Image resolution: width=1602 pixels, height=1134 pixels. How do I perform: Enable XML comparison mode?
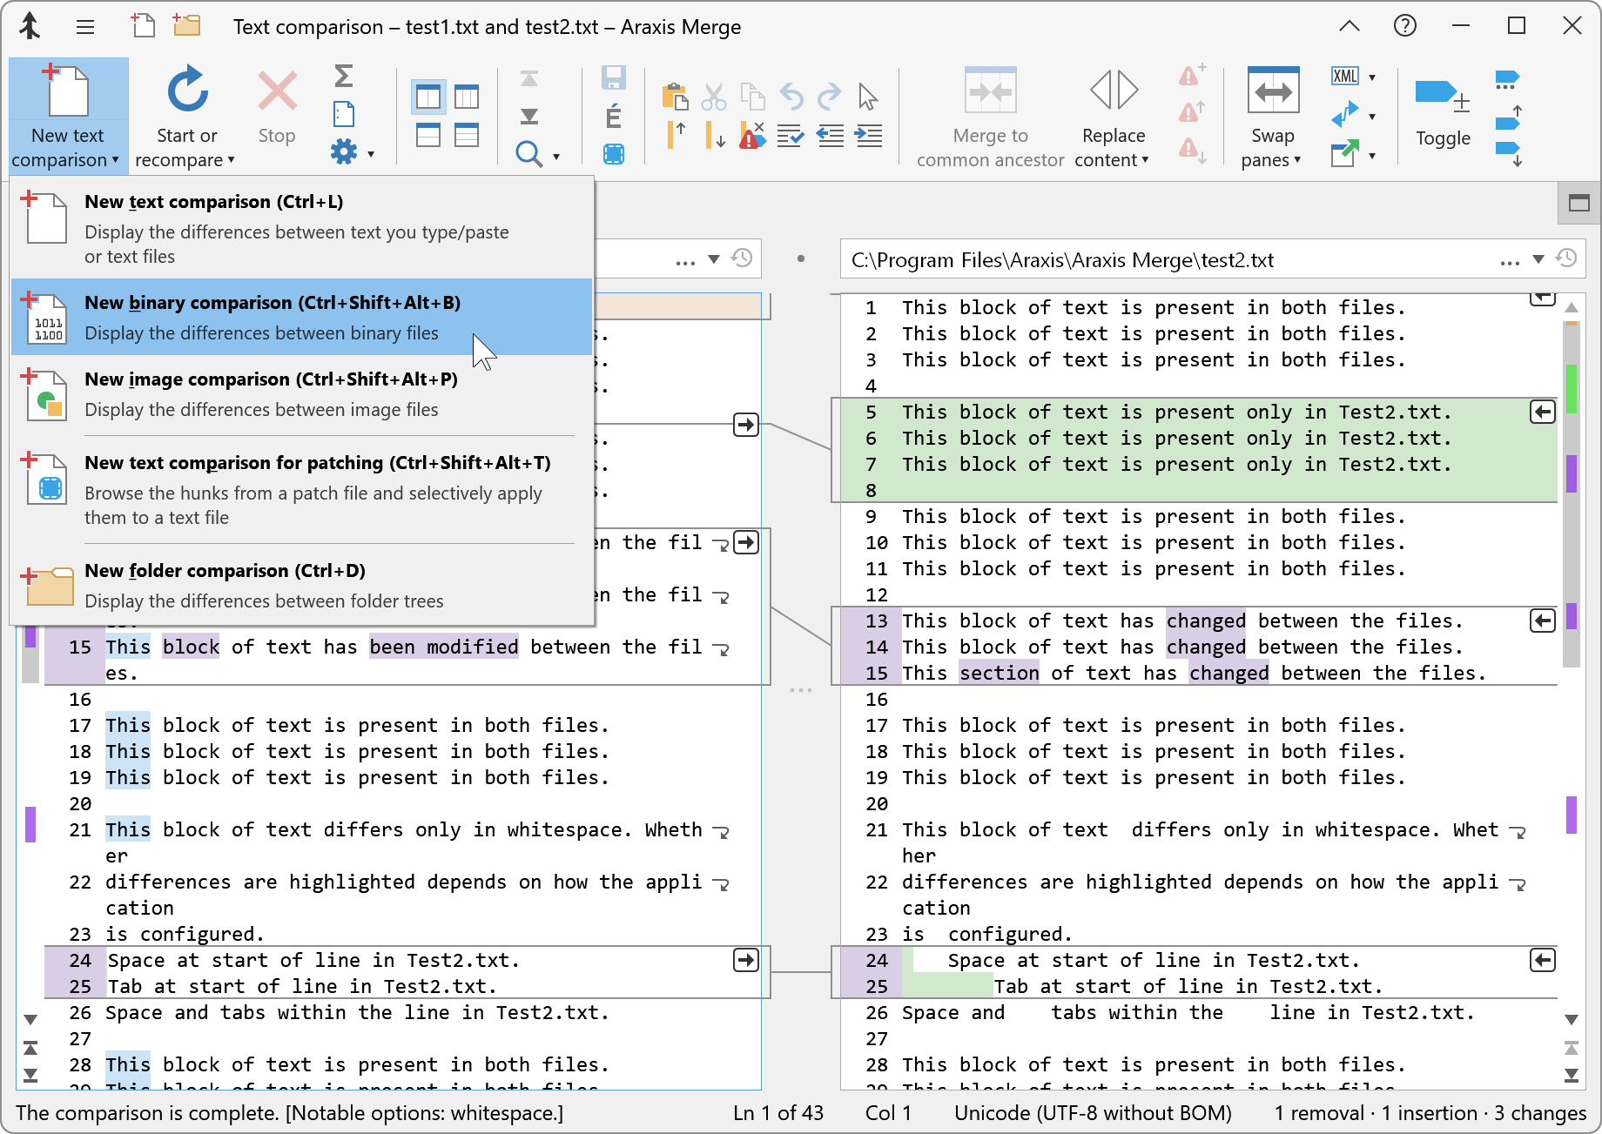tap(1344, 77)
